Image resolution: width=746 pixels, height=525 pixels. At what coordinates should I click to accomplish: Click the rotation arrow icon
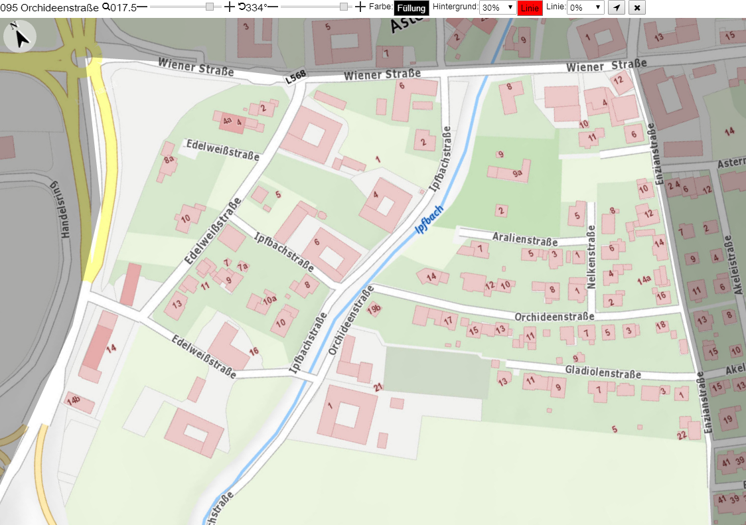pyautogui.click(x=242, y=7)
